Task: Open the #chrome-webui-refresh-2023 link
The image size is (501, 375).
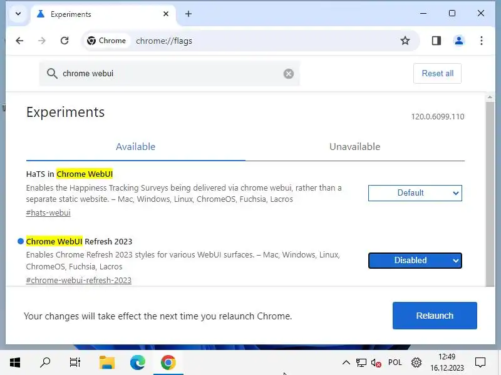Action: 79,280
